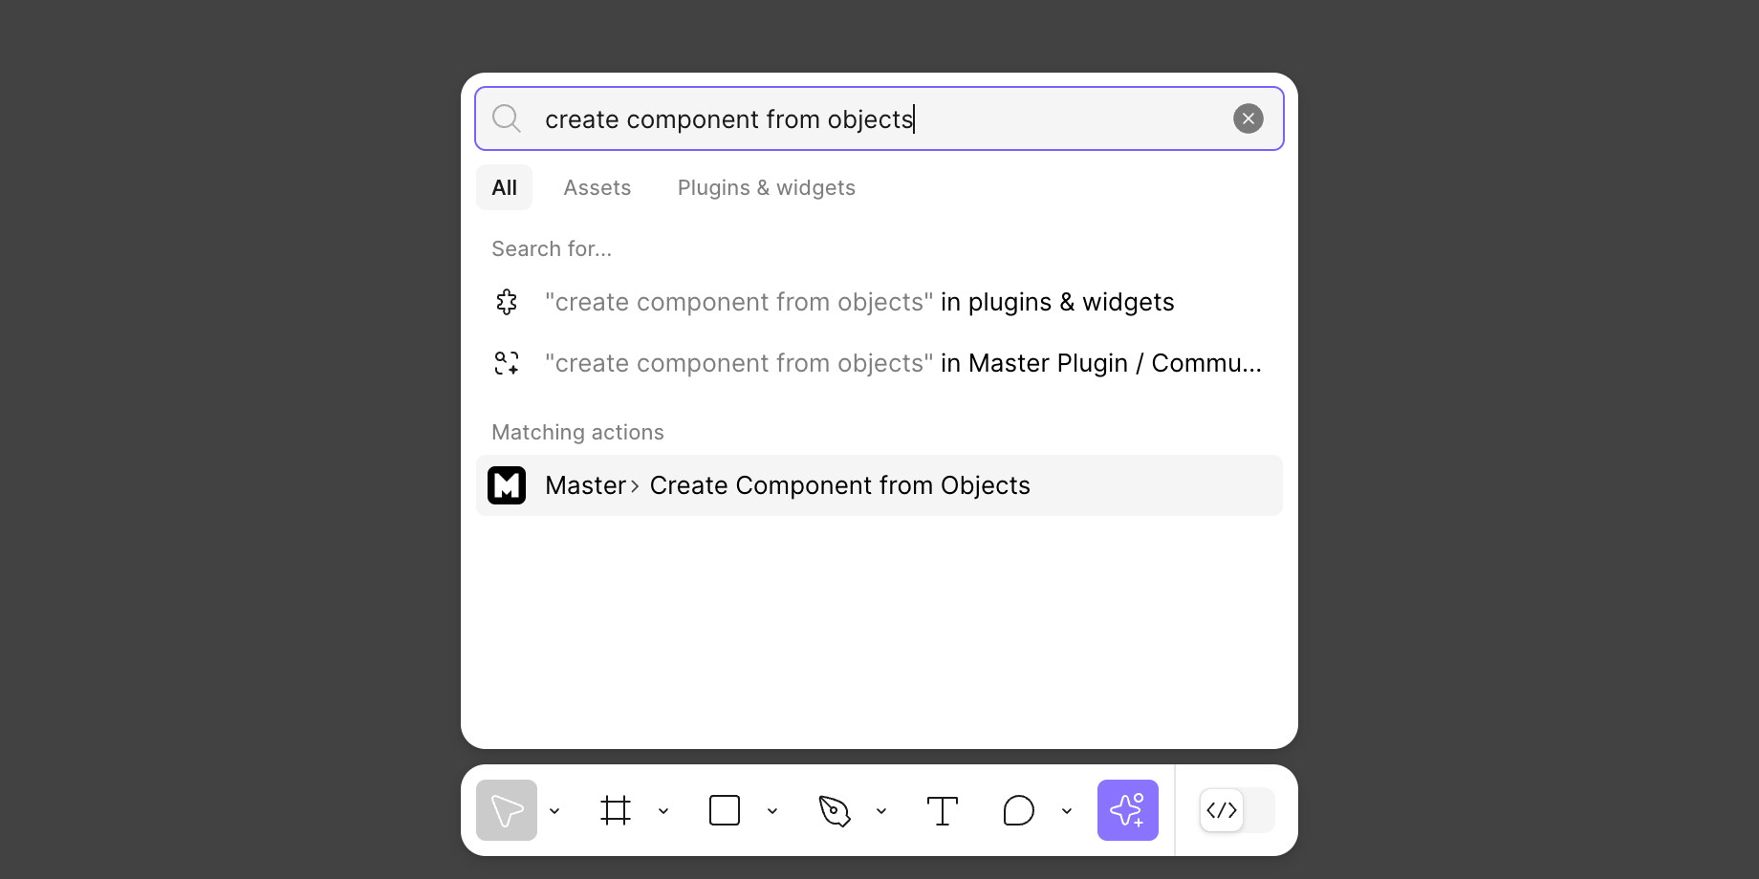Select the Frame tool
The width and height of the screenshot is (1759, 879).
tap(616, 810)
